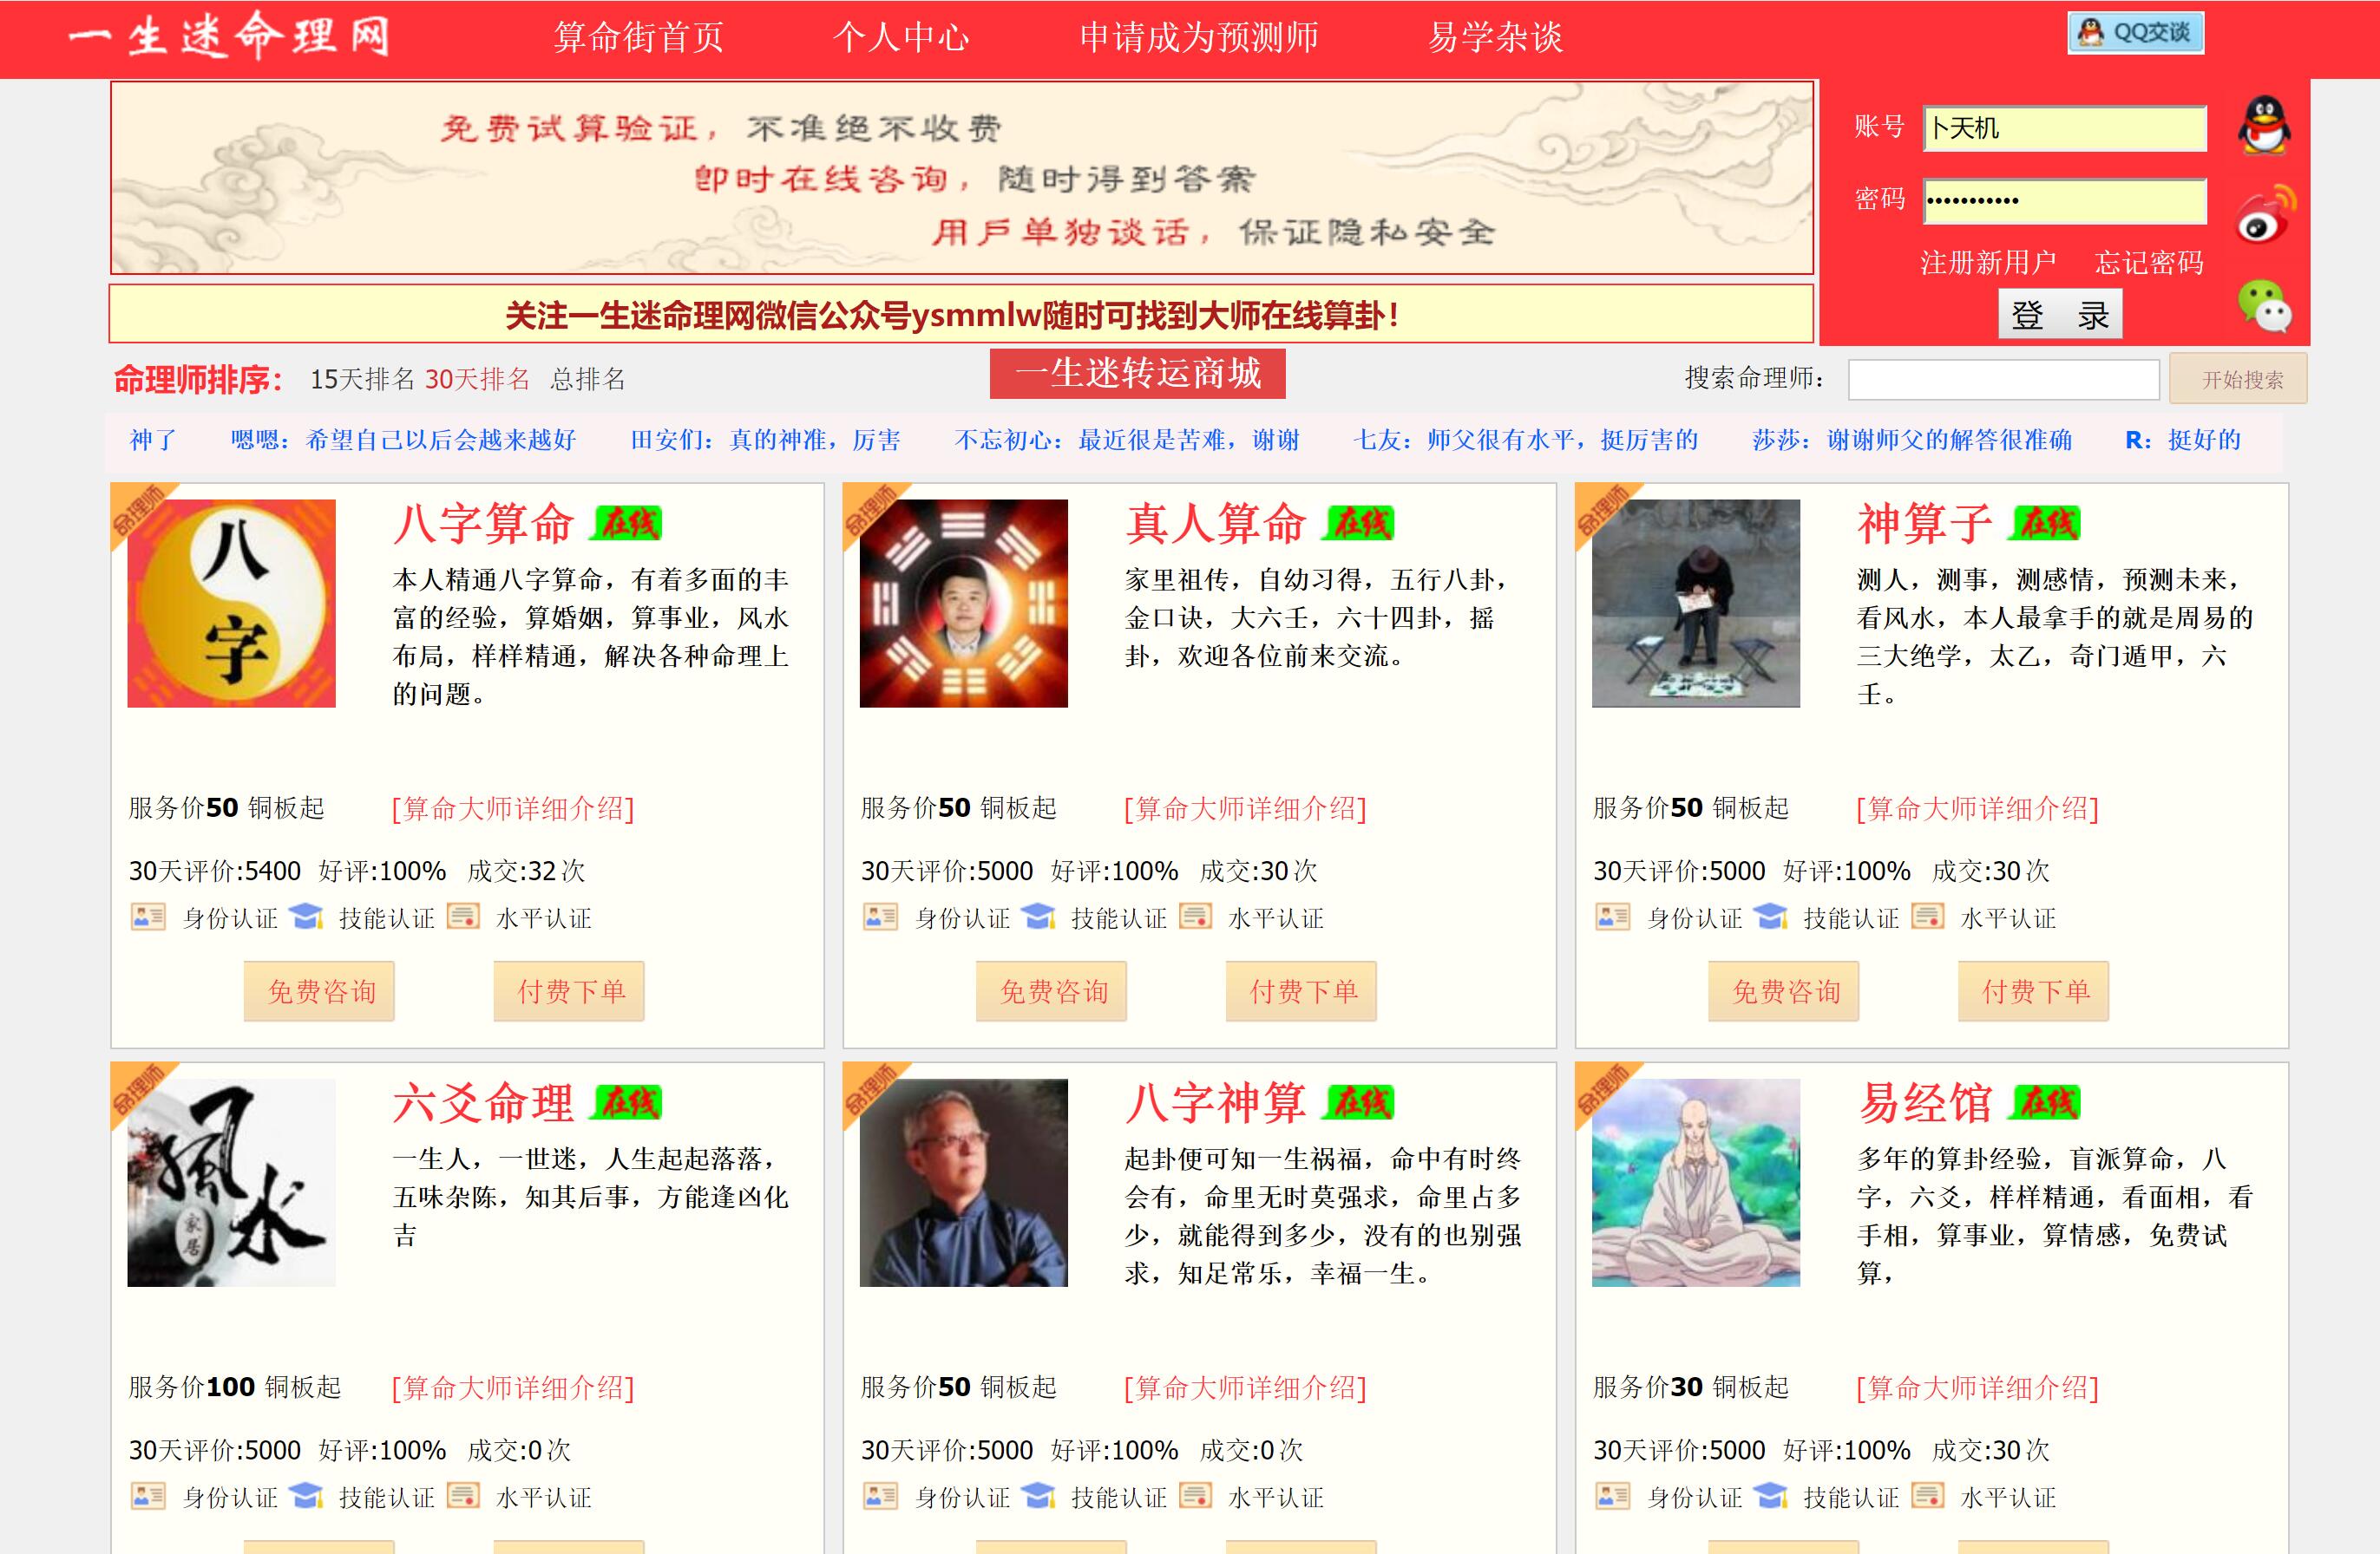Viewport: 2380px width, 1554px height.
Task: Open 算命大师详细介绍 for 真人算命
Action: pyautogui.click(x=1245, y=808)
